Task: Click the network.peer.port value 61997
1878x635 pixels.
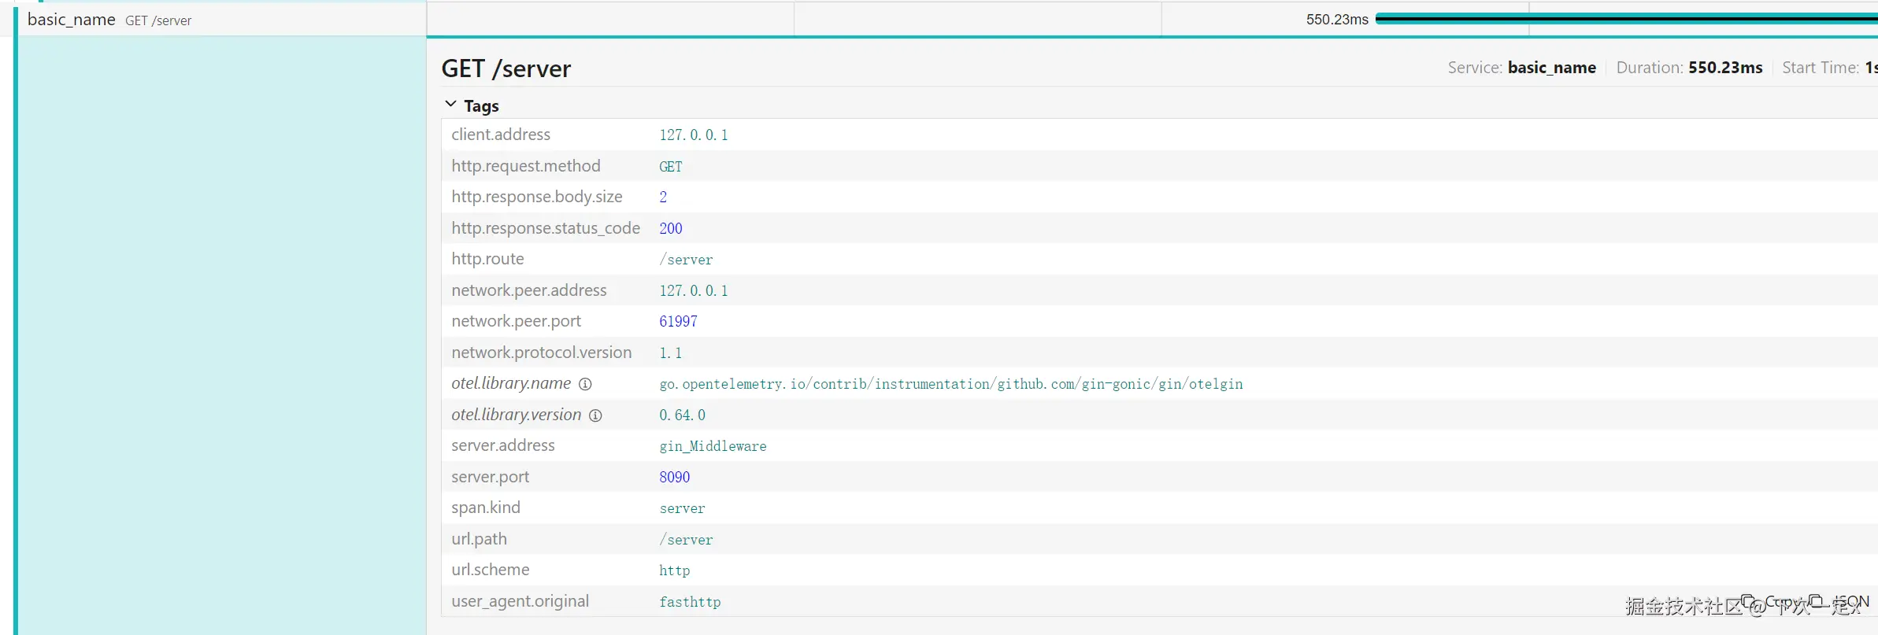Action: click(x=678, y=321)
